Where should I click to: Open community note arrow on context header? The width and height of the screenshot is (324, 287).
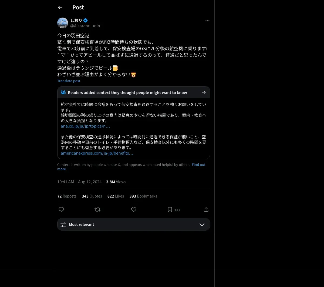coord(204,92)
